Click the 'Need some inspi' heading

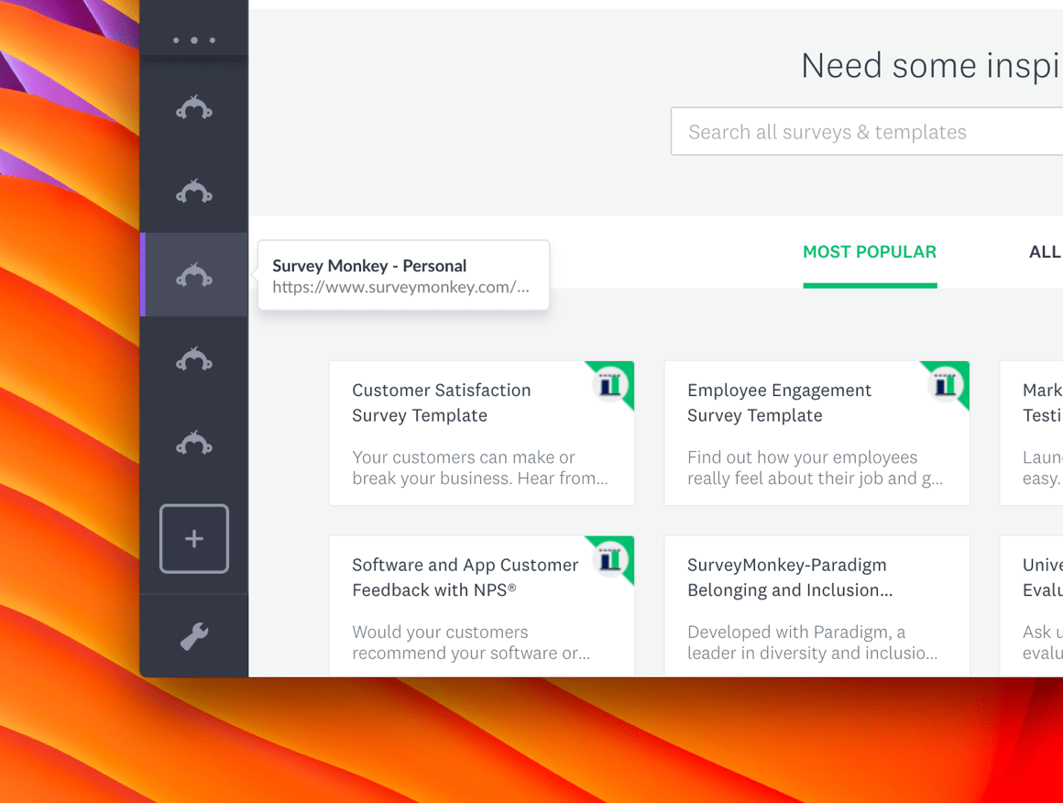tap(931, 67)
